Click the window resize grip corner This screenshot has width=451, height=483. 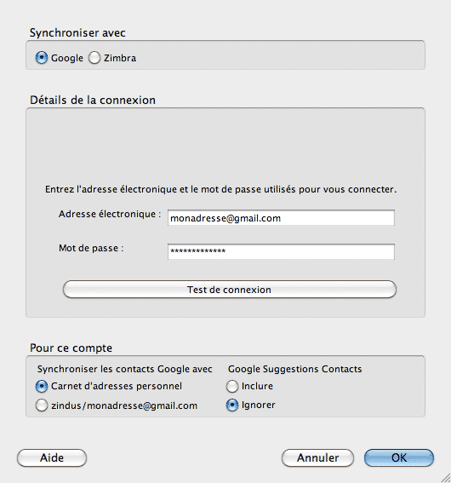click(x=445, y=478)
